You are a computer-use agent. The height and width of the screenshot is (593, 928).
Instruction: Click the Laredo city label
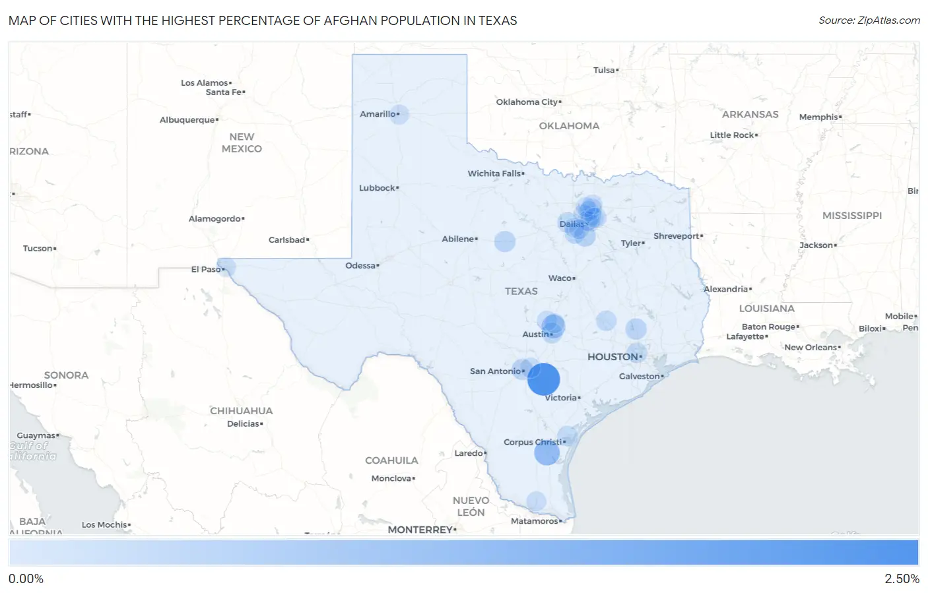pos(469,453)
